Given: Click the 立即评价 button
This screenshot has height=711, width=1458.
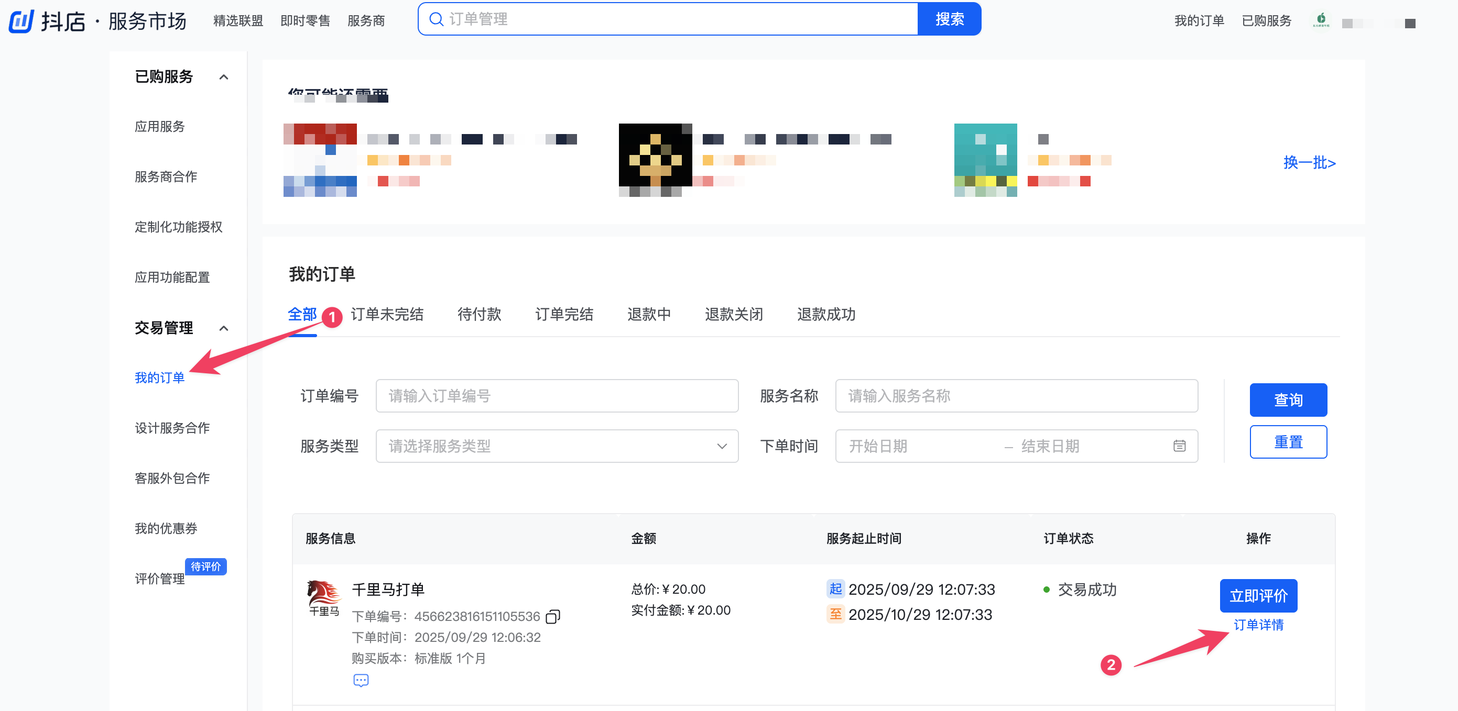Looking at the screenshot, I should [x=1258, y=595].
